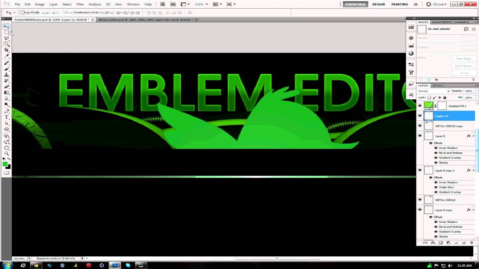Open the blend mode Normal dropdown

coord(434,91)
